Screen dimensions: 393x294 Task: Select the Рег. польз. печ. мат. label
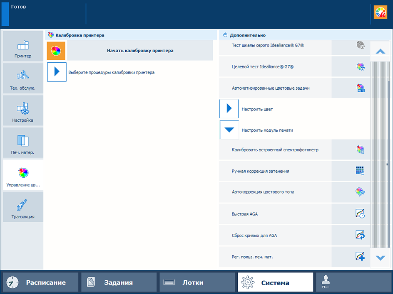[x=252, y=257]
